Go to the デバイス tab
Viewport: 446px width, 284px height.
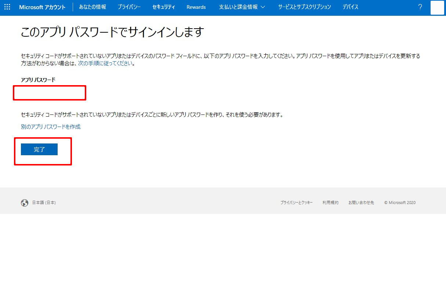point(350,7)
